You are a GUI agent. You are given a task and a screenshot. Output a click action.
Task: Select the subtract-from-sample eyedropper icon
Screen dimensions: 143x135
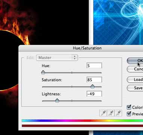point(118,113)
